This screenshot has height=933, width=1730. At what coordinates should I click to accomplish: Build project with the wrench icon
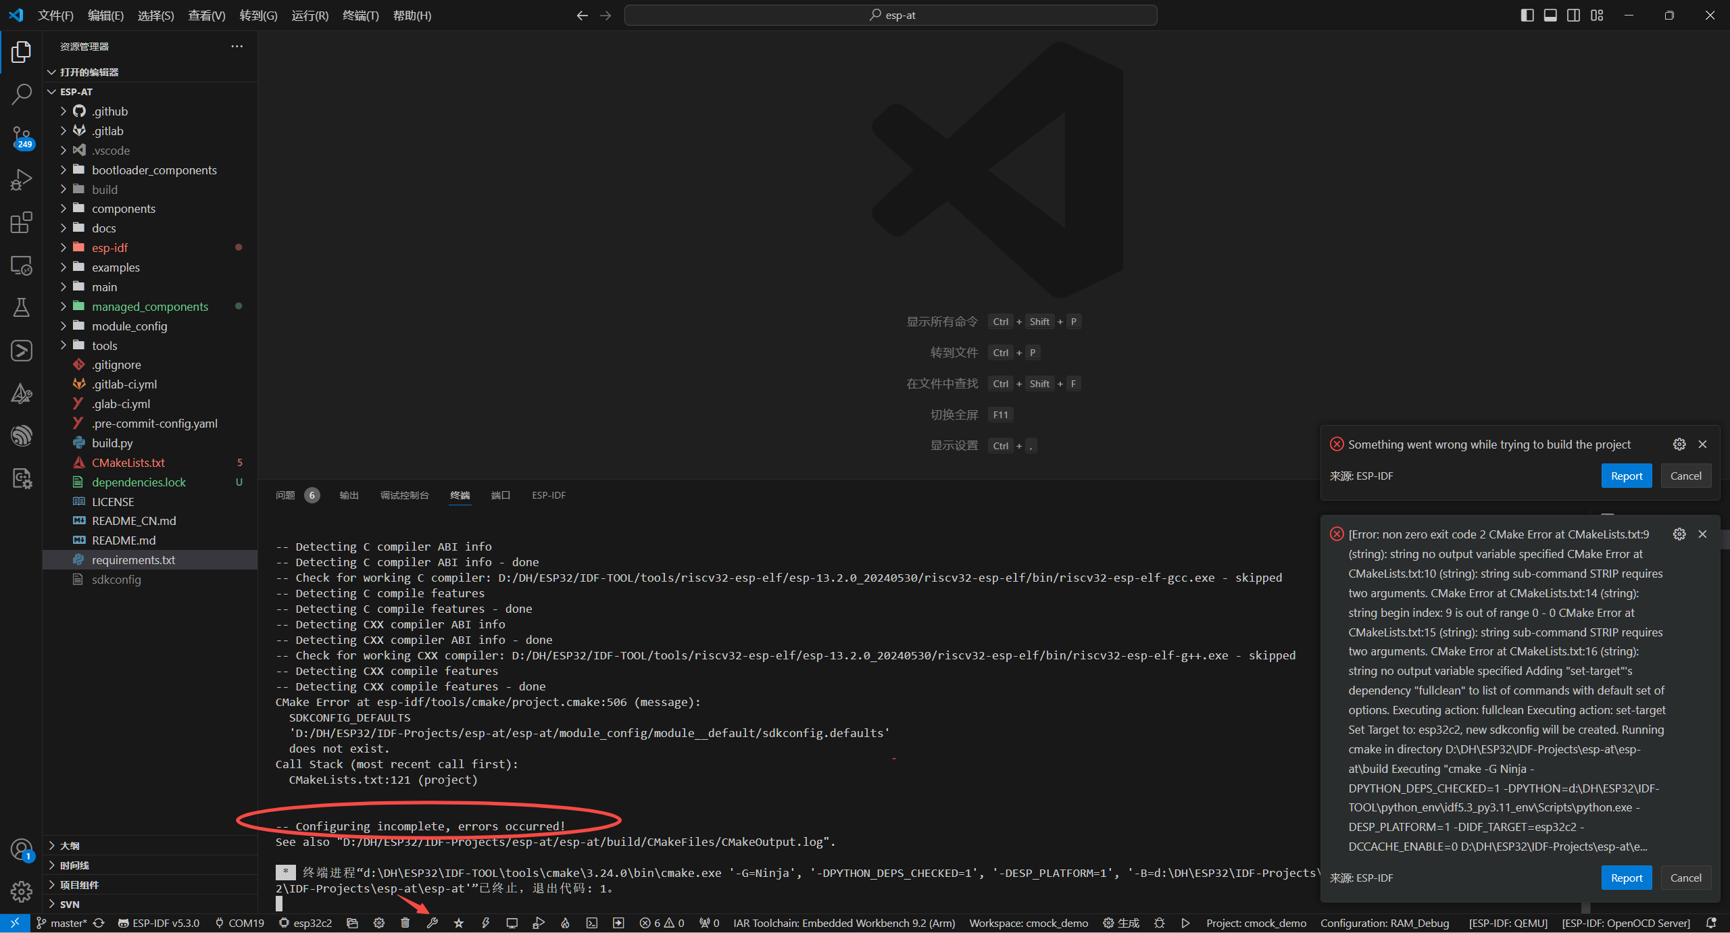coord(432,923)
